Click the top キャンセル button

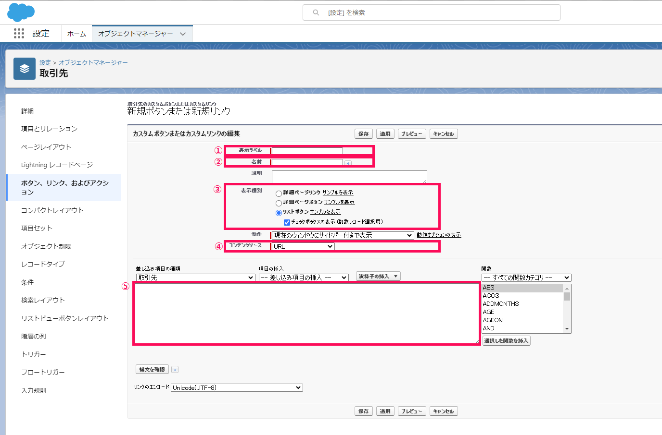444,134
